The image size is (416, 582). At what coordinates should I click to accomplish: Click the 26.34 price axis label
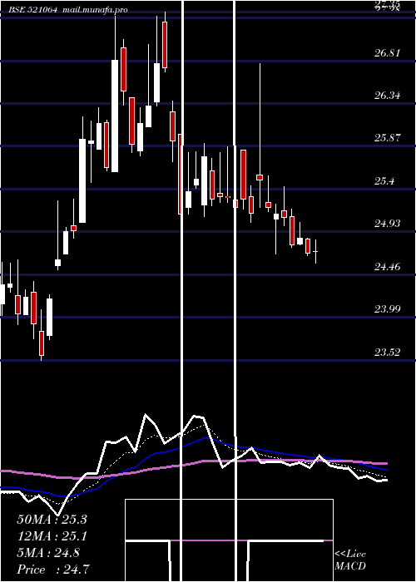[388, 96]
